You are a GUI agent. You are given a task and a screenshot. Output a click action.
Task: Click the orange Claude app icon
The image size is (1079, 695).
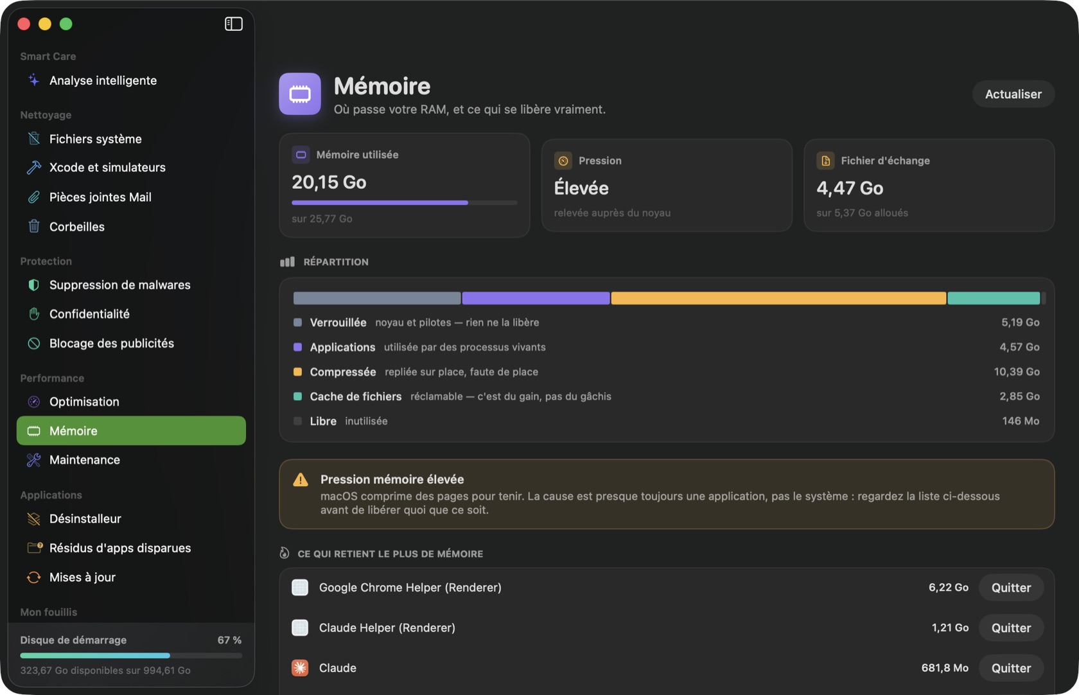pos(300,668)
